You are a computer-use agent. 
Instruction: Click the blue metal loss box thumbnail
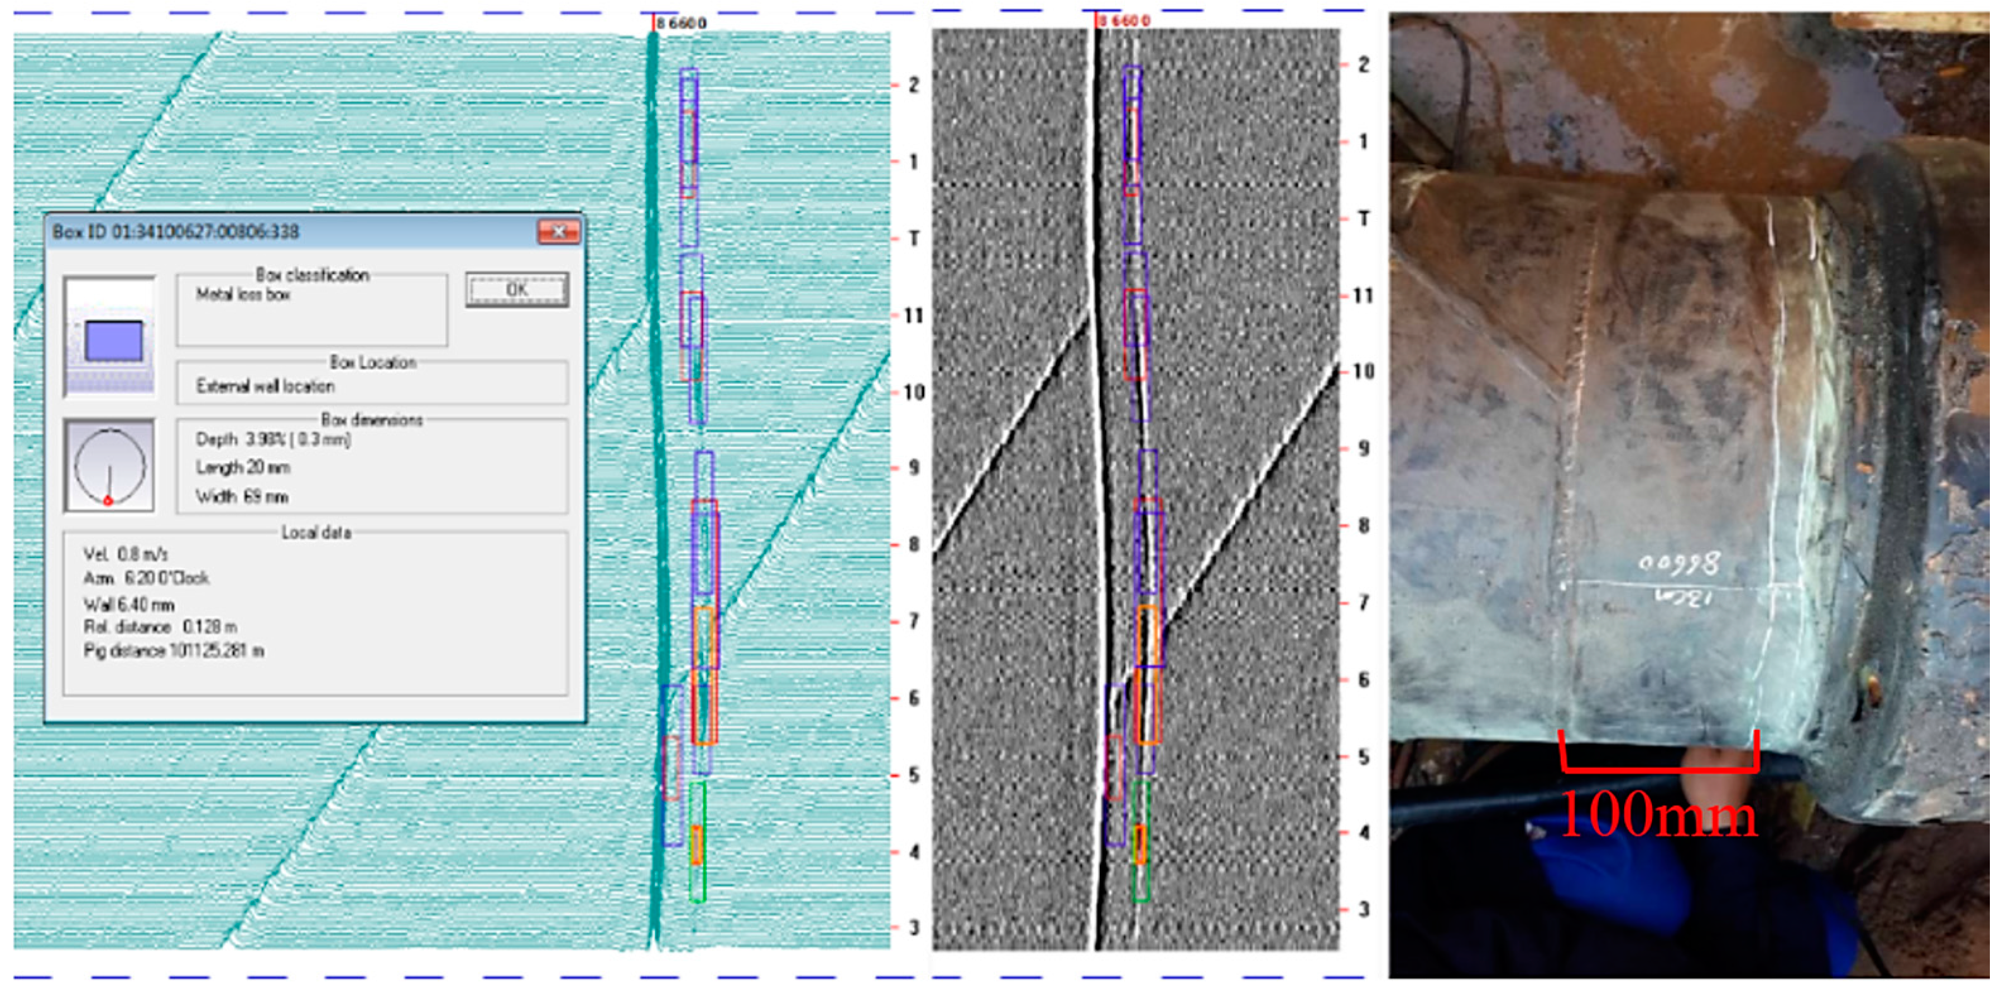pyautogui.click(x=113, y=341)
